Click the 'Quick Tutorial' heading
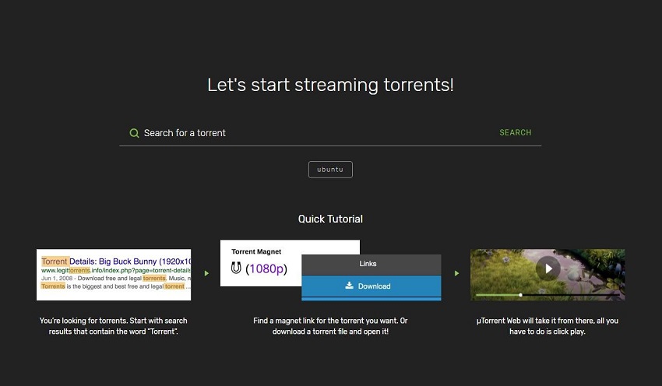Image resolution: width=662 pixels, height=386 pixels. point(330,219)
